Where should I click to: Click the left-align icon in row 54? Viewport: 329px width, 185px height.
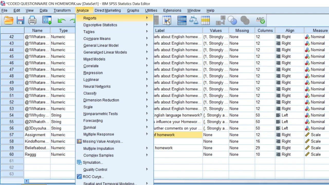click(278, 115)
